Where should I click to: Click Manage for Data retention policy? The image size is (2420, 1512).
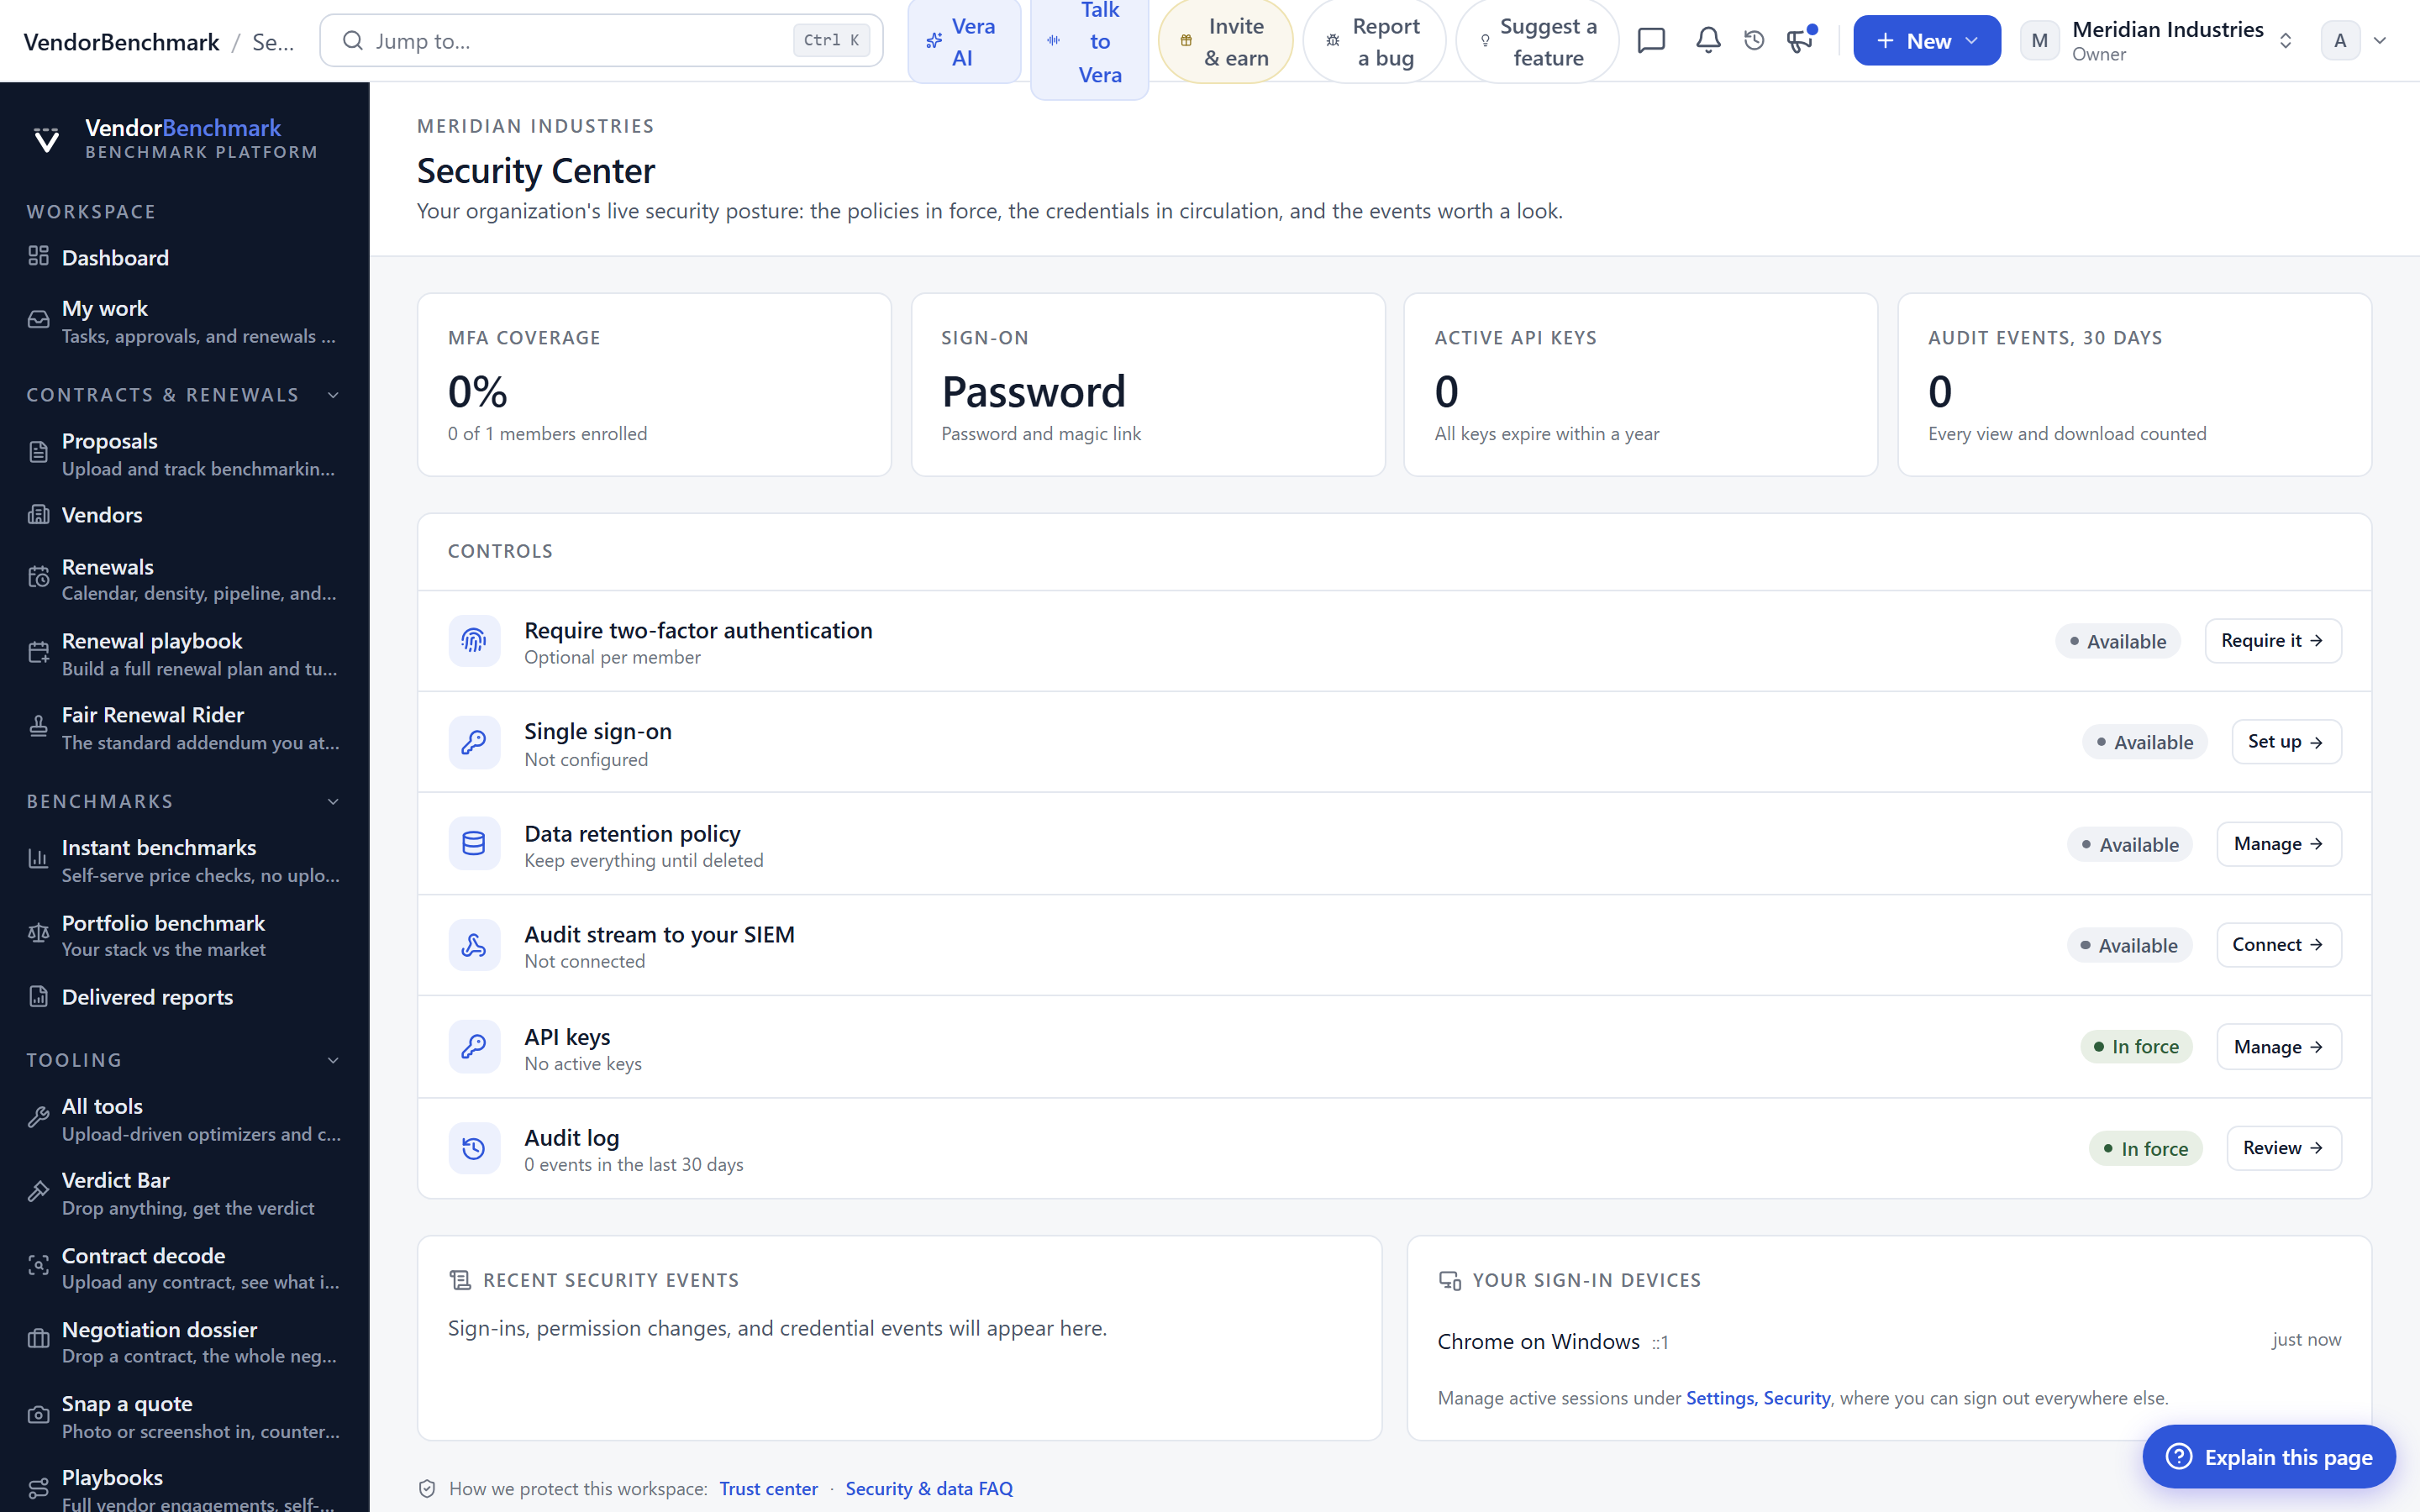(2279, 844)
